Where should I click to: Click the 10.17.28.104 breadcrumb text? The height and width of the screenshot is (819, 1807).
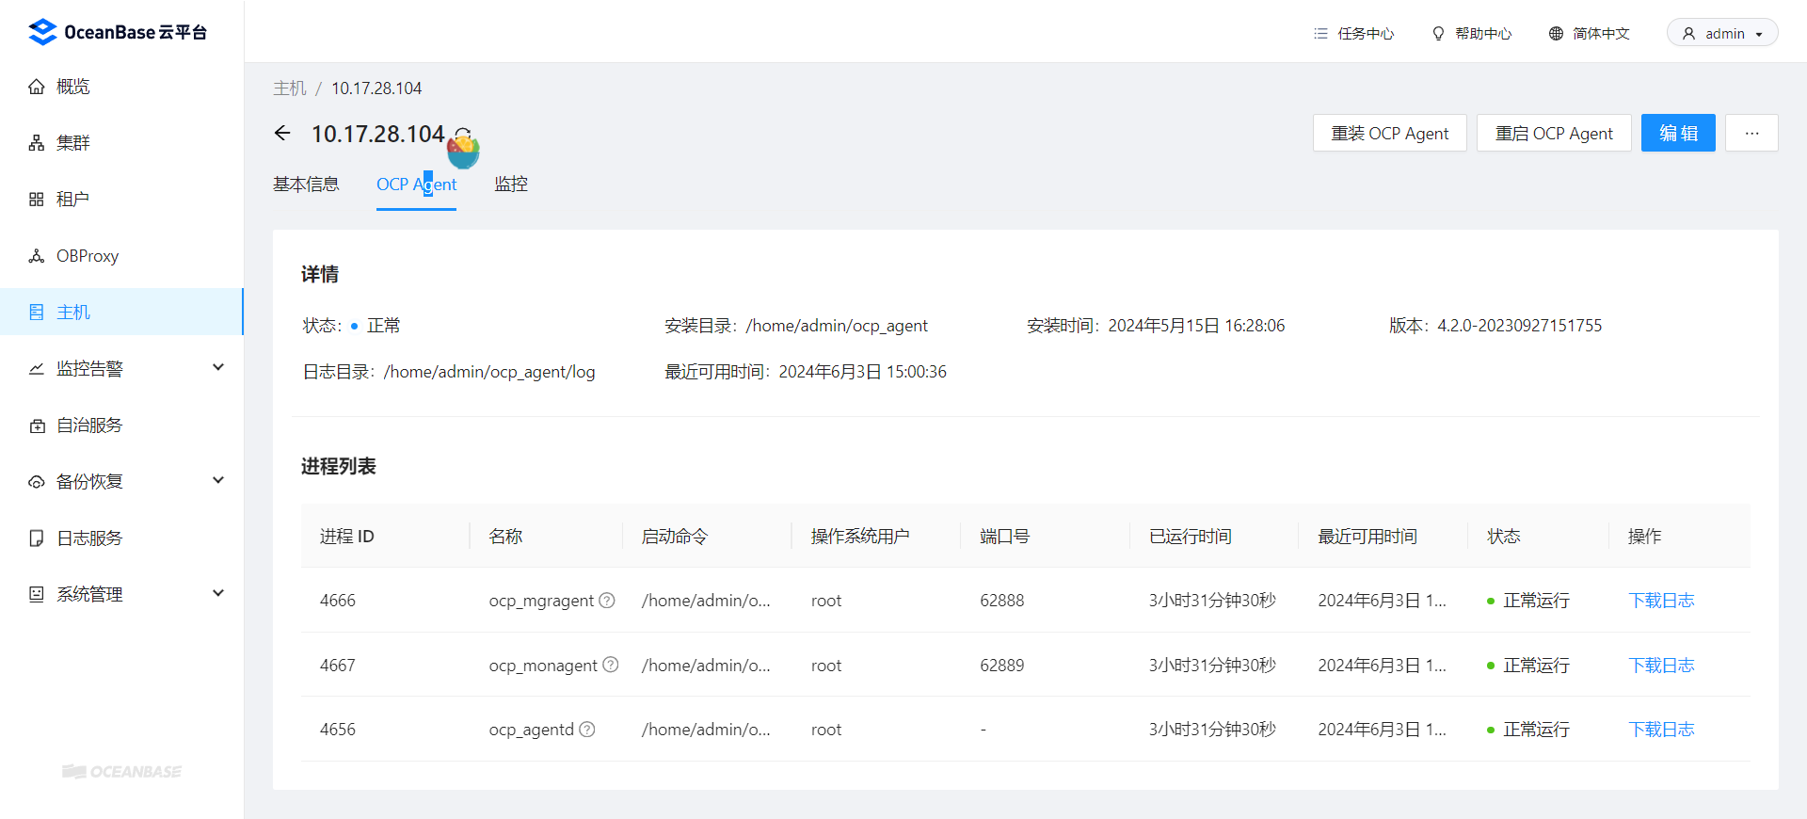376,88
